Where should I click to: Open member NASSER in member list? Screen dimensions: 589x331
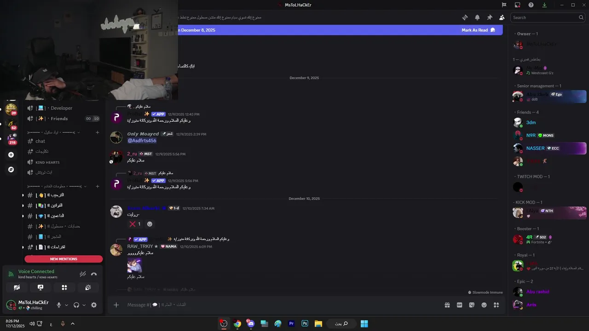click(x=549, y=148)
